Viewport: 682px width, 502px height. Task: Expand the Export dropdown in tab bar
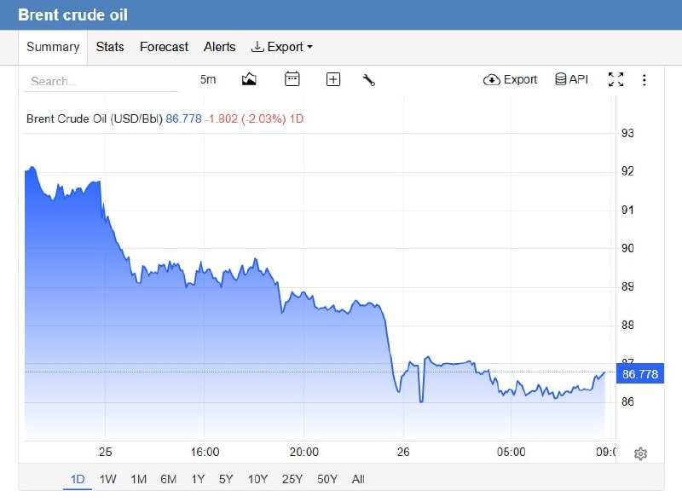pyautogui.click(x=282, y=47)
